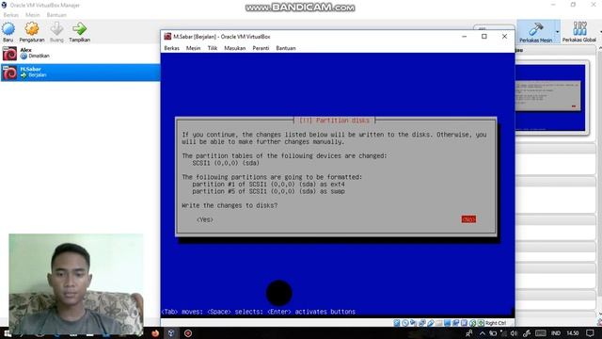Viewport: 602px width, 339px height.
Task: Open Firefox from the taskbar
Action: click(x=155, y=333)
